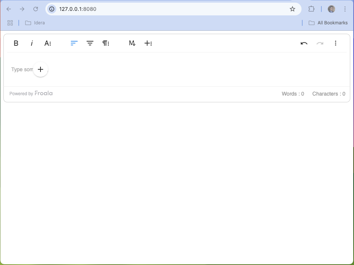Select the Bold formatting icon

16,43
